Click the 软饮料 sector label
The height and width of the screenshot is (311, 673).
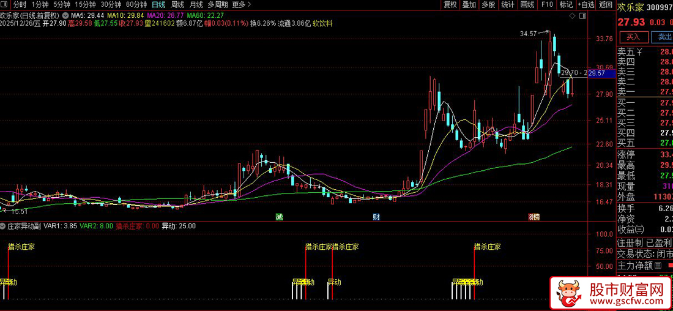pyautogui.click(x=322, y=23)
